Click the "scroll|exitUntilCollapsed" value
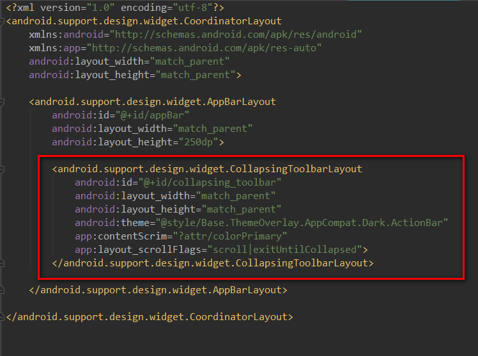This screenshot has width=478, height=356. pos(285,250)
